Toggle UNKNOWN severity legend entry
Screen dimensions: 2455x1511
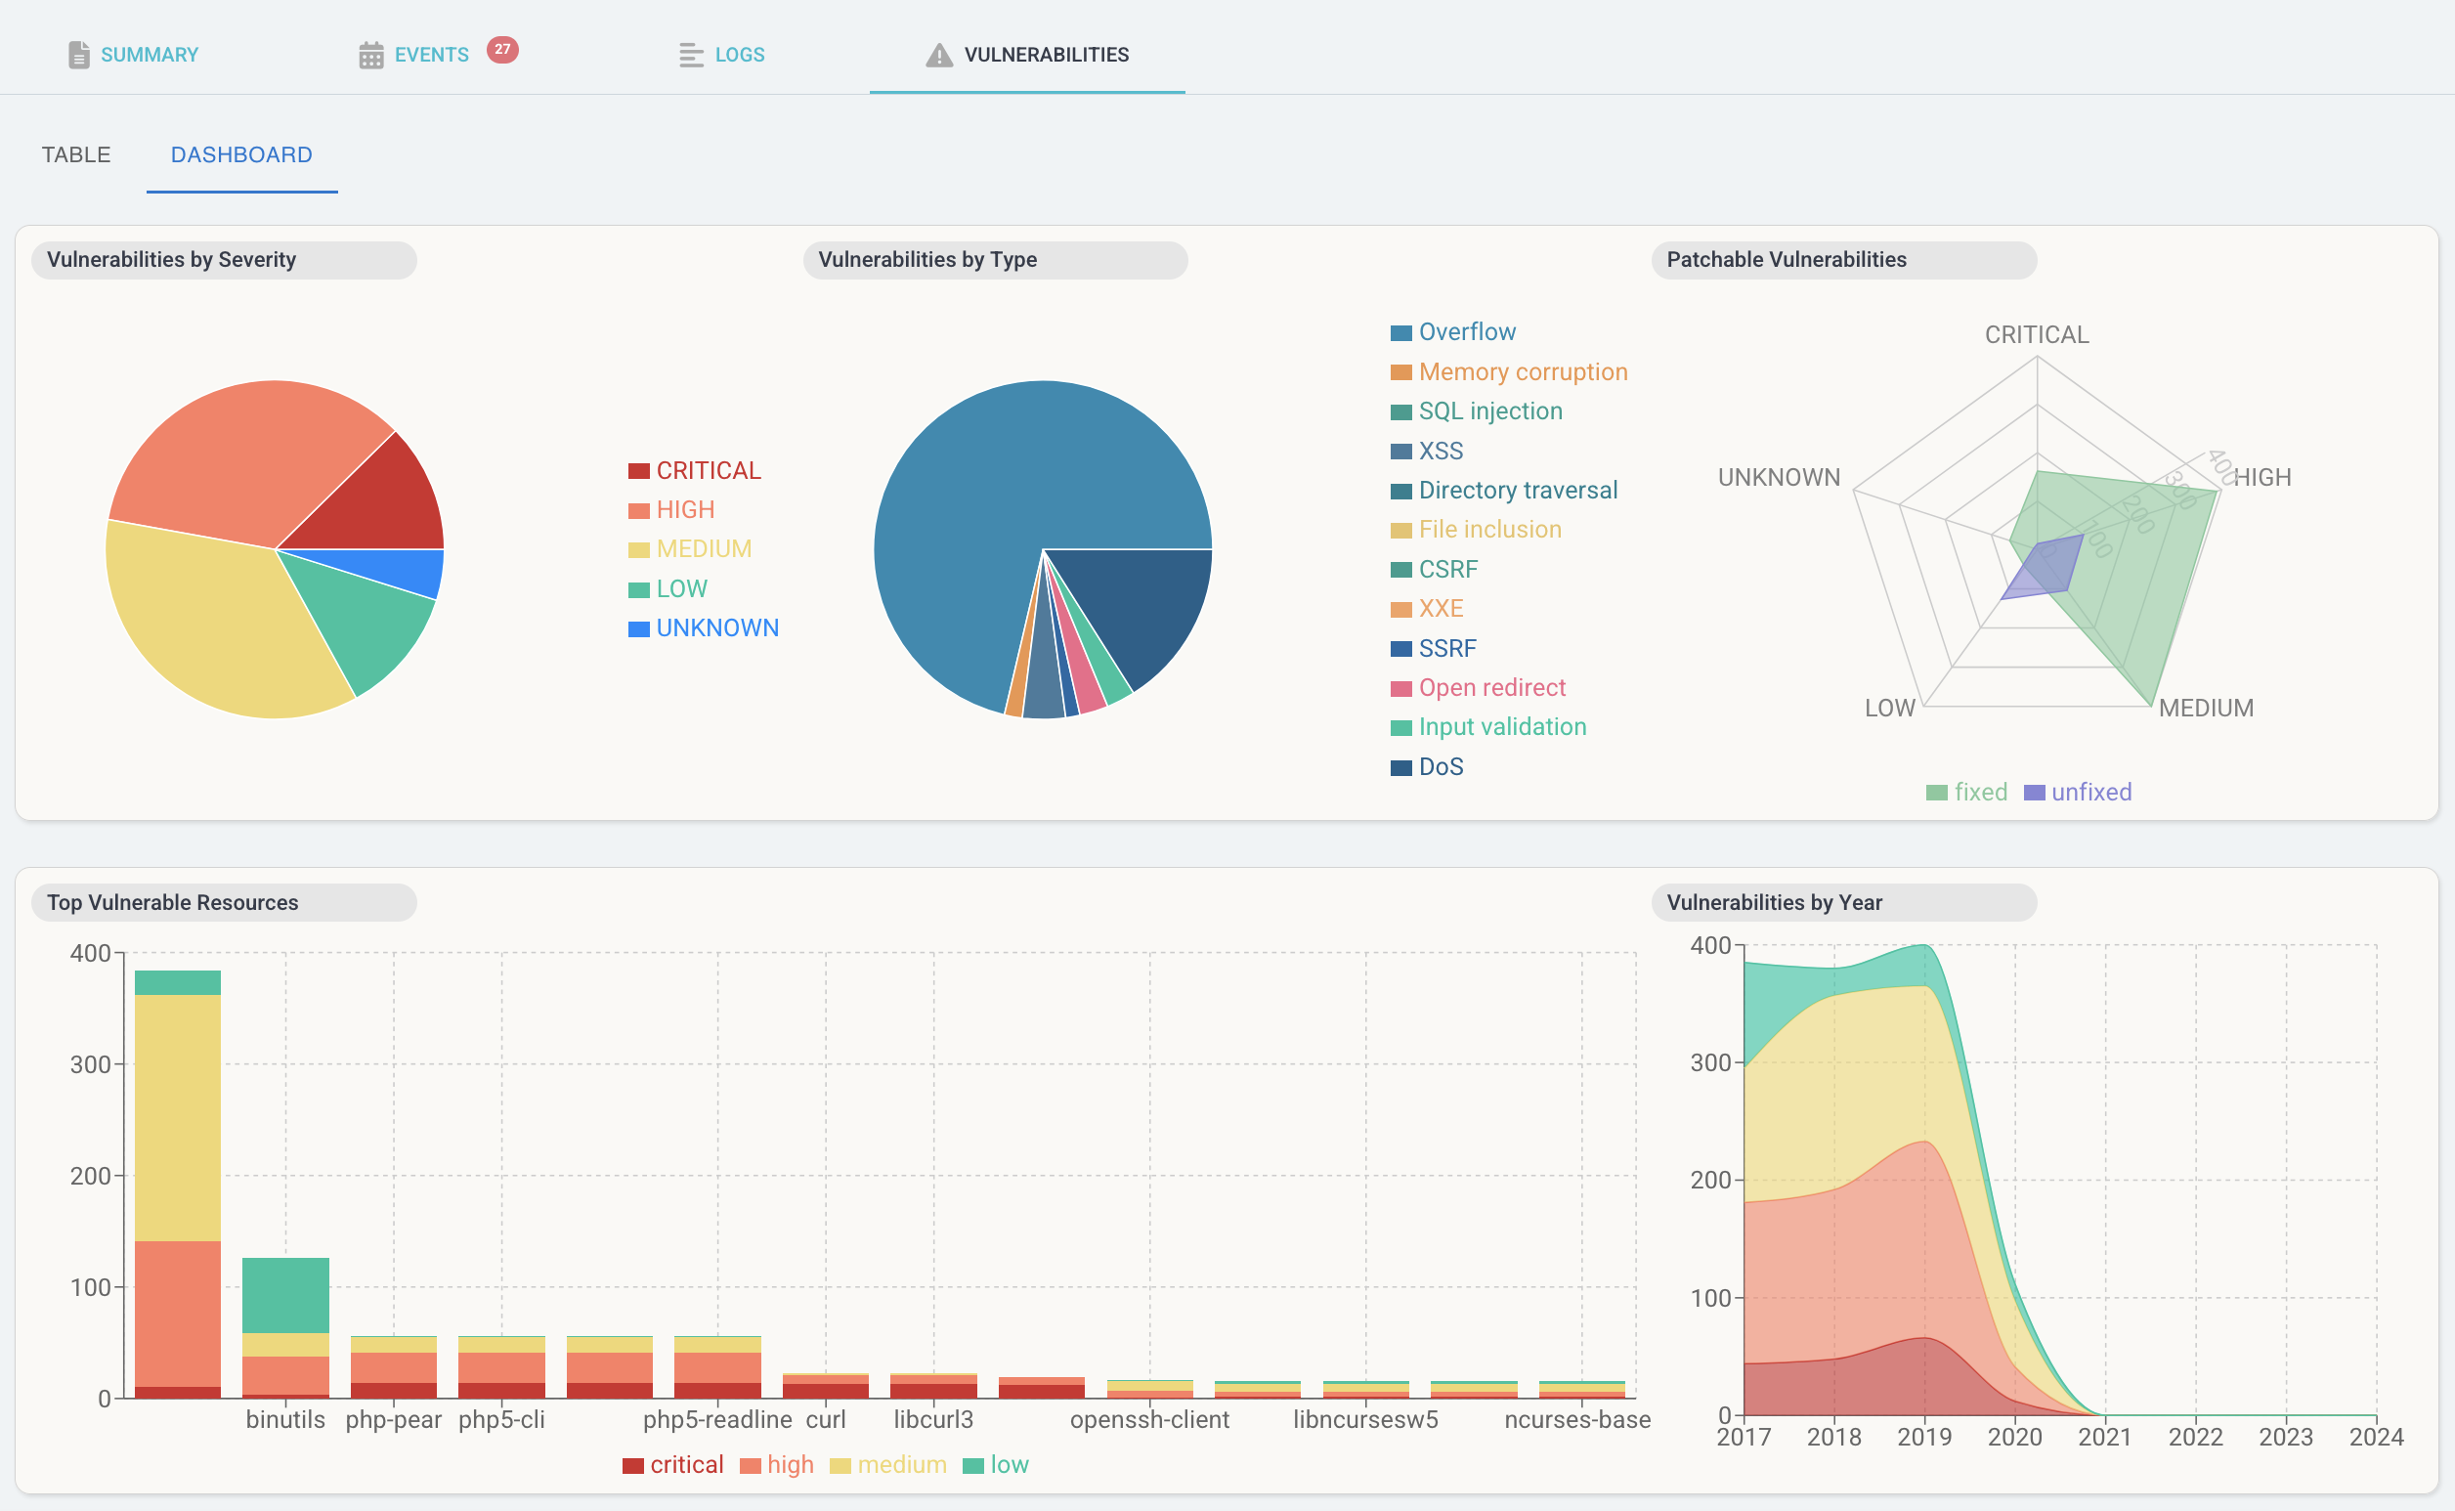point(716,628)
